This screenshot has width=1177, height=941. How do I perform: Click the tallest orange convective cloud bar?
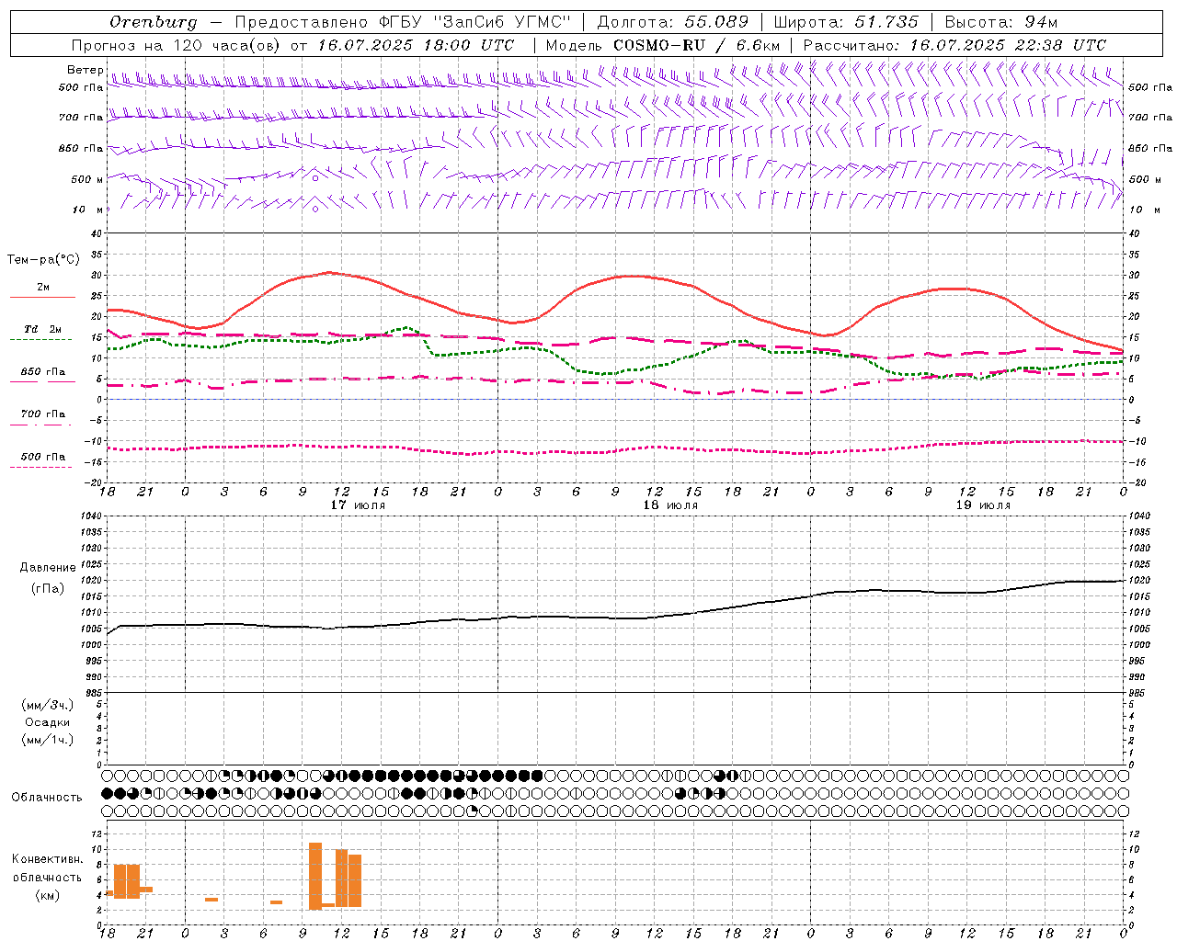click(315, 876)
